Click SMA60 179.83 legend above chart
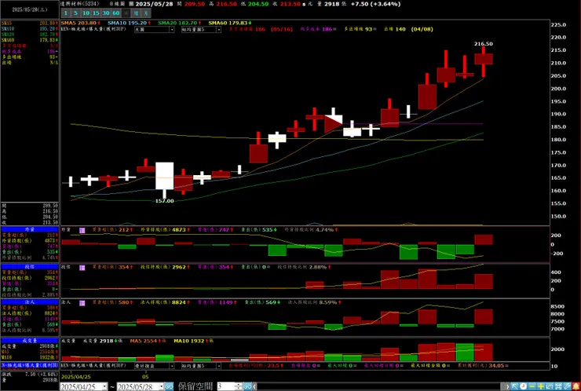 (230, 23)
